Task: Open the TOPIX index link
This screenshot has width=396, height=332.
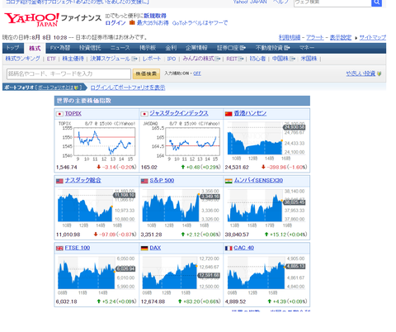Action: point(73,113)
